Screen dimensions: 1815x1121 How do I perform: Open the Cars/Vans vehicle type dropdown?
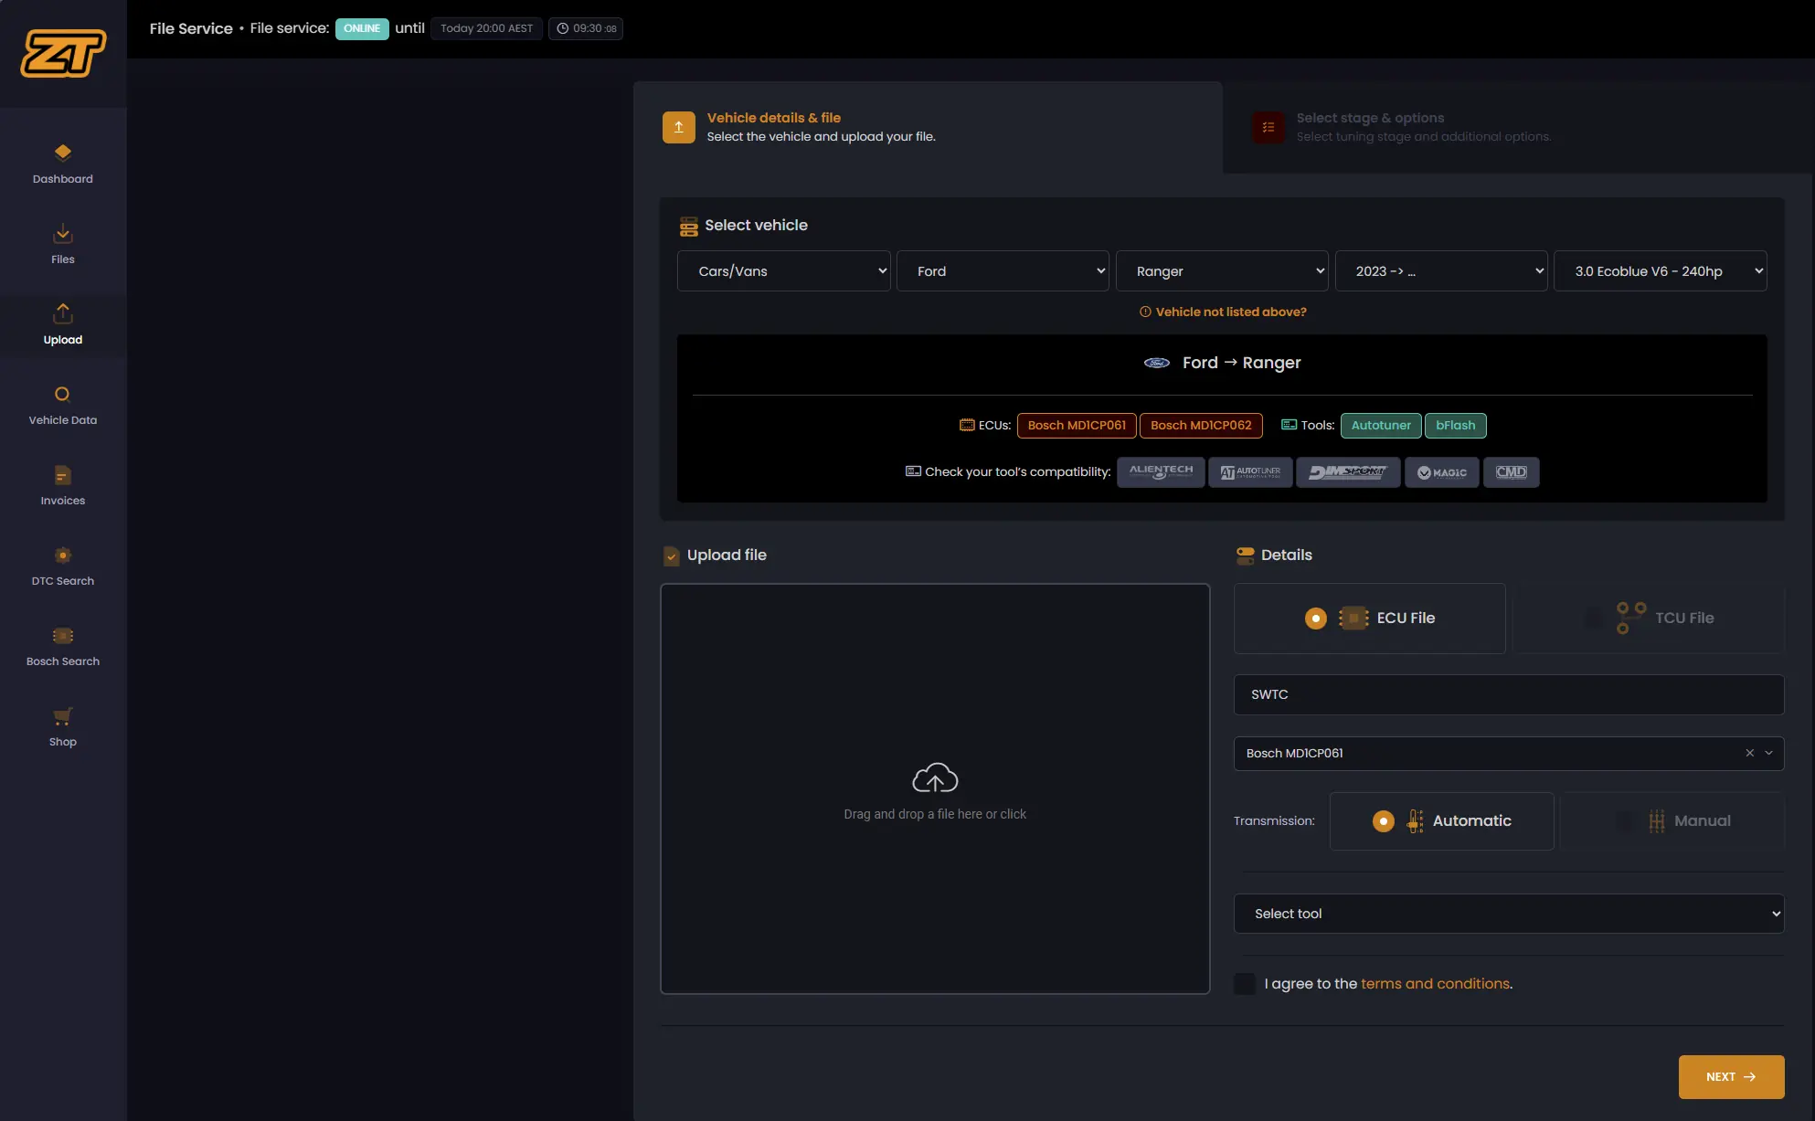coord(784,271)
